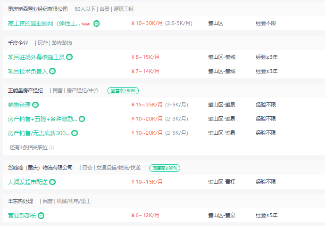The image size is (325, 226).
Task: Open chat icon next to 项目驻场外幕墙施工员
Action: pyautogui.click(x=69, y=57)
